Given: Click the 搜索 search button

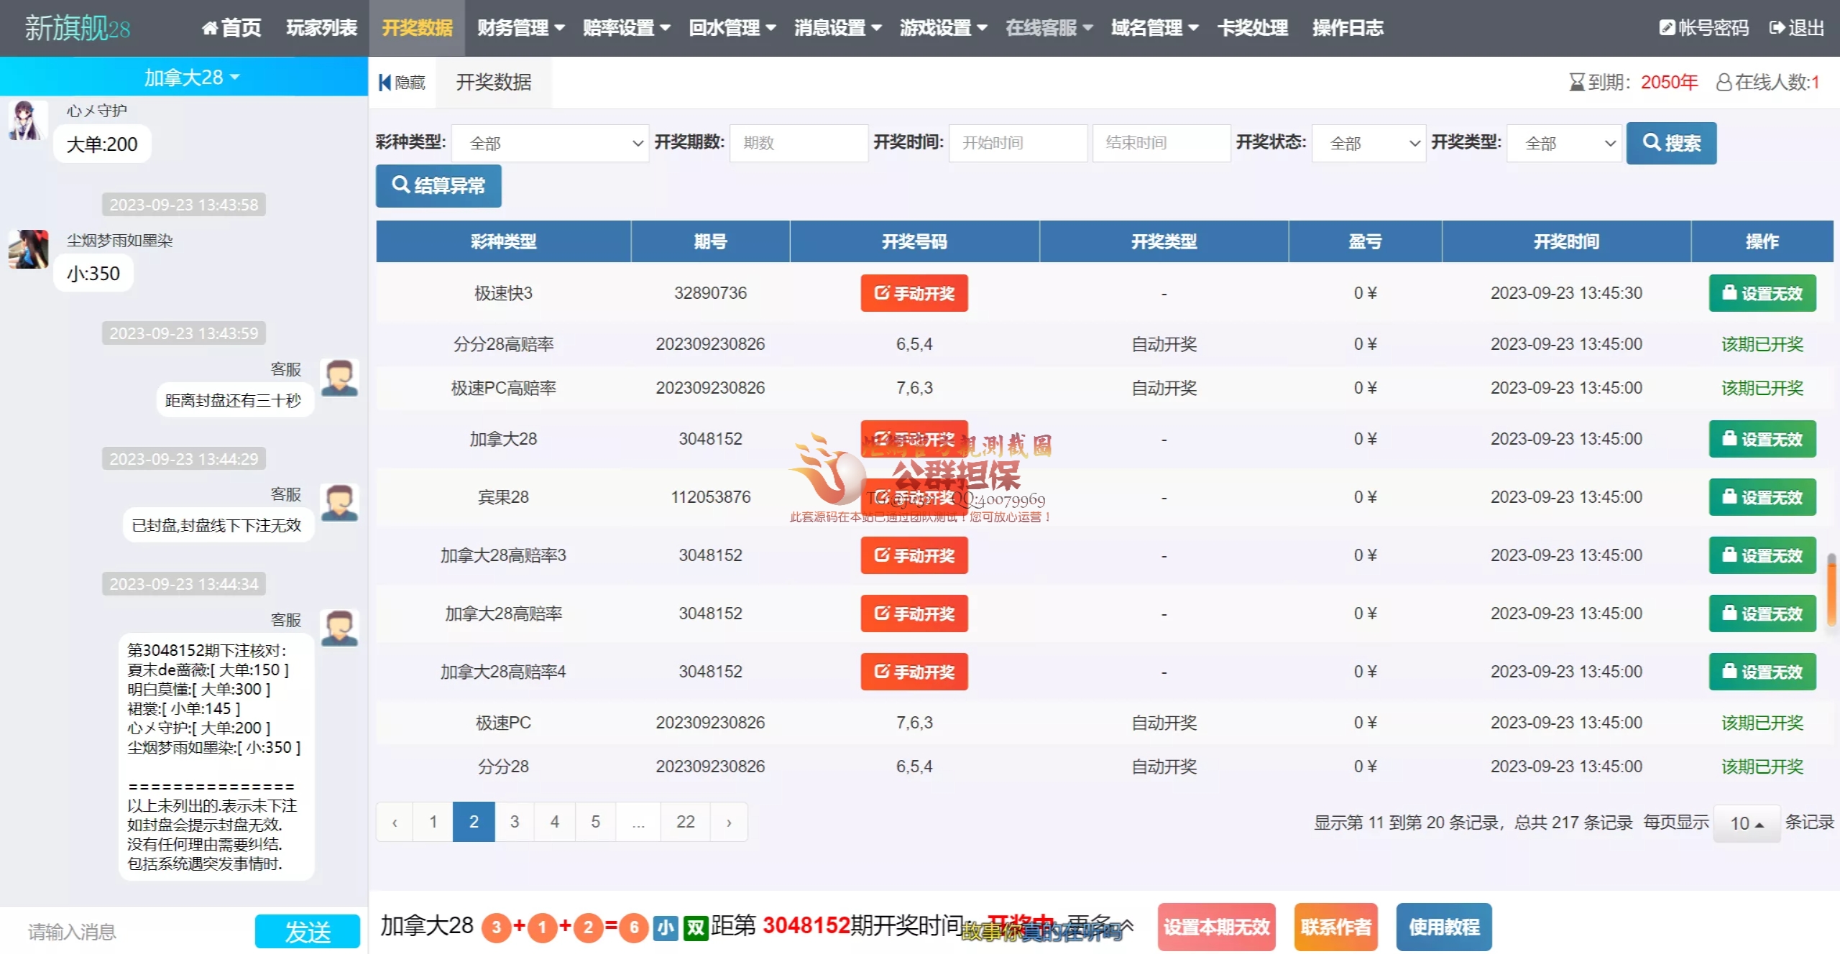Looking at the screenshot, I should pos(1671,143).
